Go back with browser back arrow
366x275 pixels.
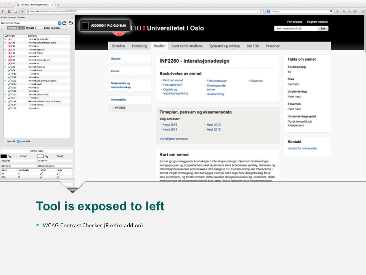coord(22,11)
